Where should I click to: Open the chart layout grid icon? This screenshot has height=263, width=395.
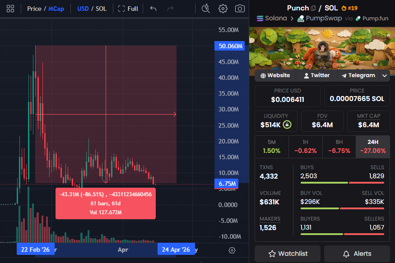pyautogui.click(x=10, y=9)
